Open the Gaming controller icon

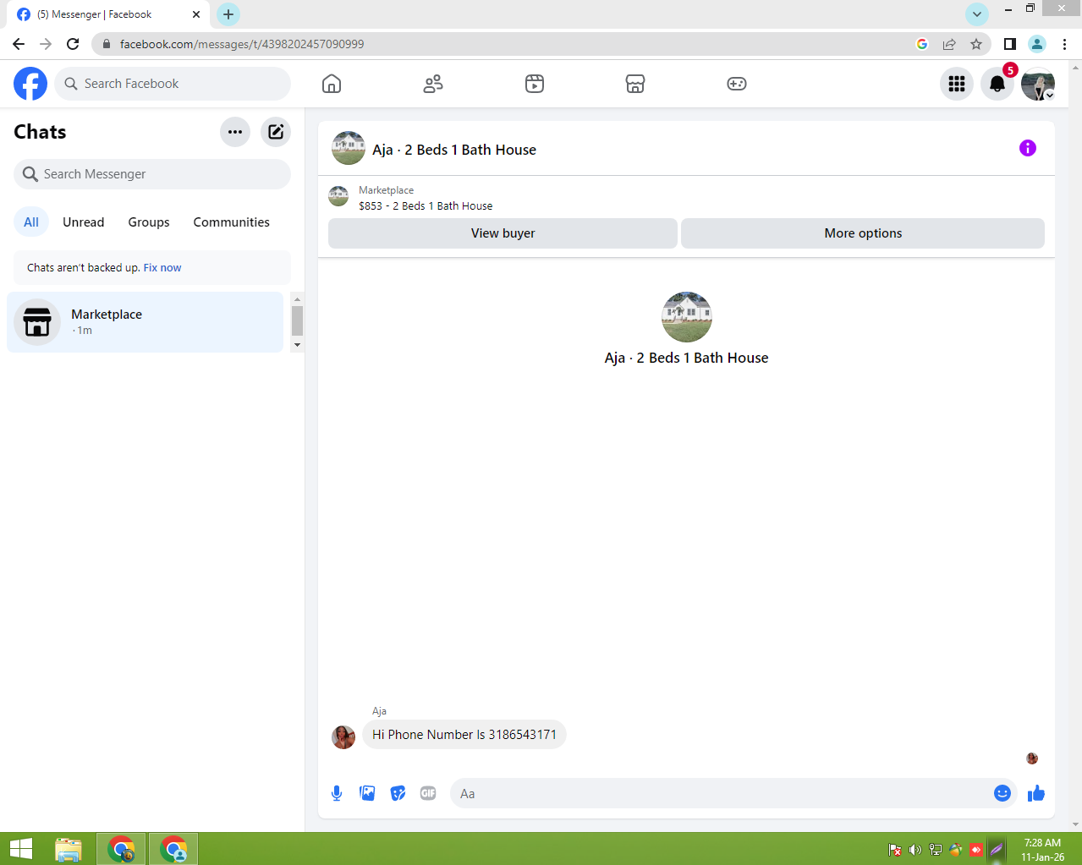pos(737,84)
